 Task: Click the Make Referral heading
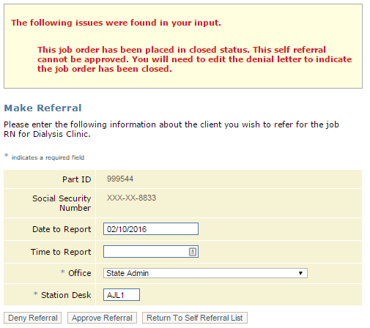coord(42,108)
